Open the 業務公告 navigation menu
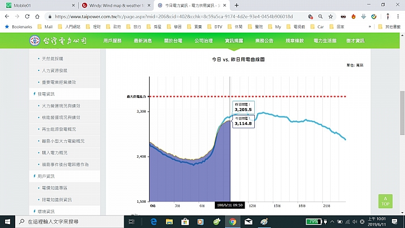The height and width of the screenshot is (228, 405). [264, 41]
